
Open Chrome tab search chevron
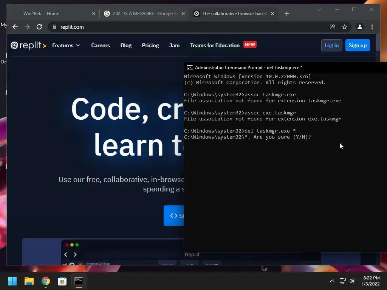(319, 9)
